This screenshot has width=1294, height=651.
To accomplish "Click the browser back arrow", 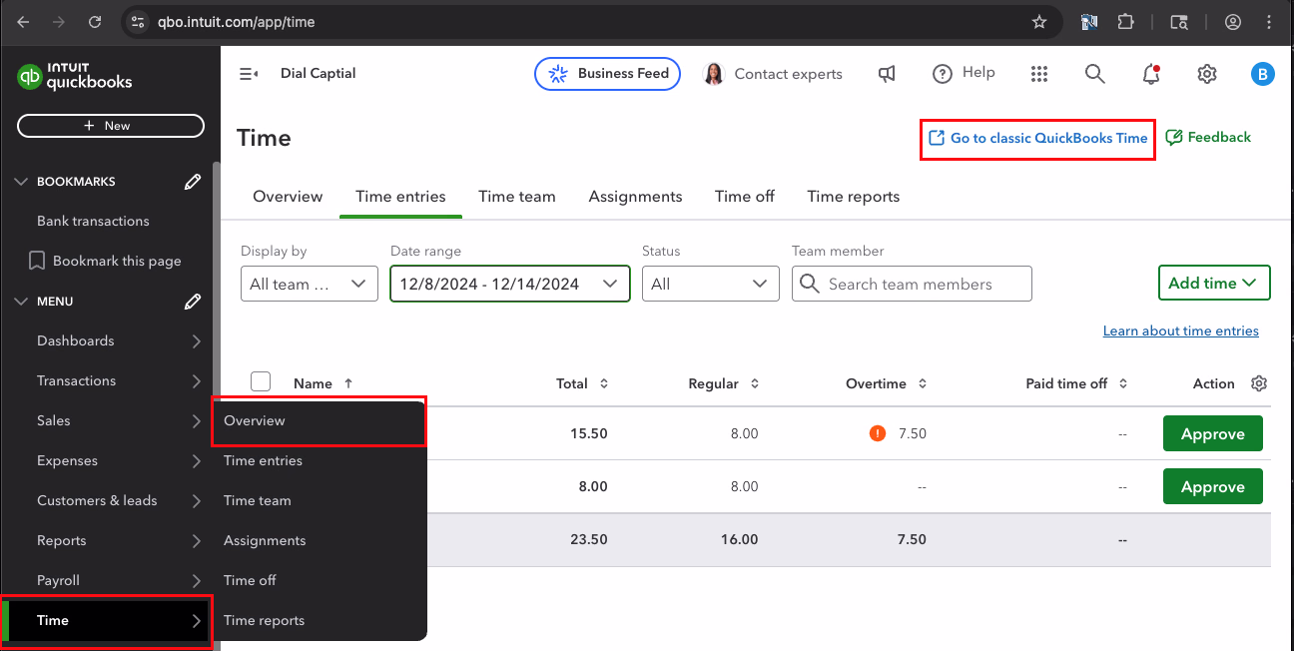I will coord(23,21).
